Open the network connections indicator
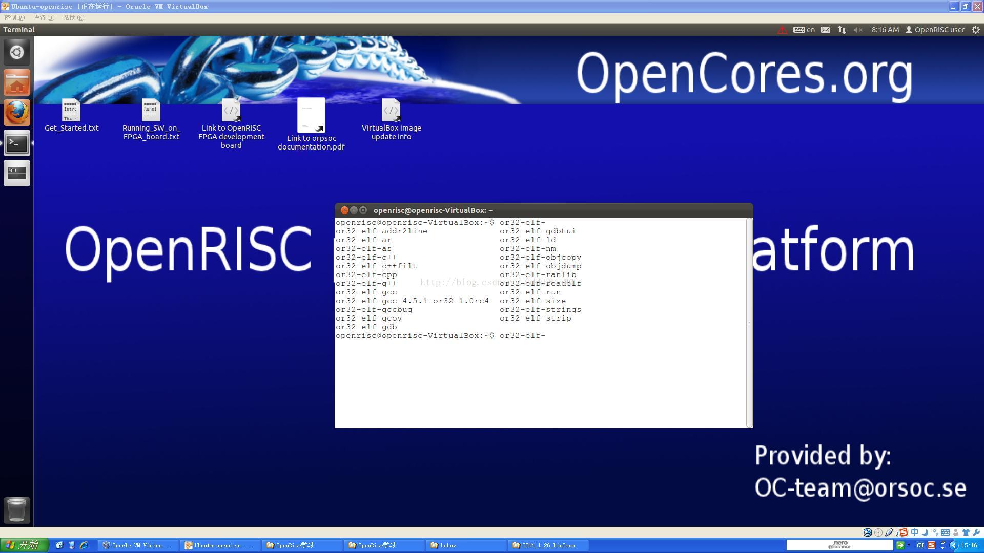 tap(842, 30)
